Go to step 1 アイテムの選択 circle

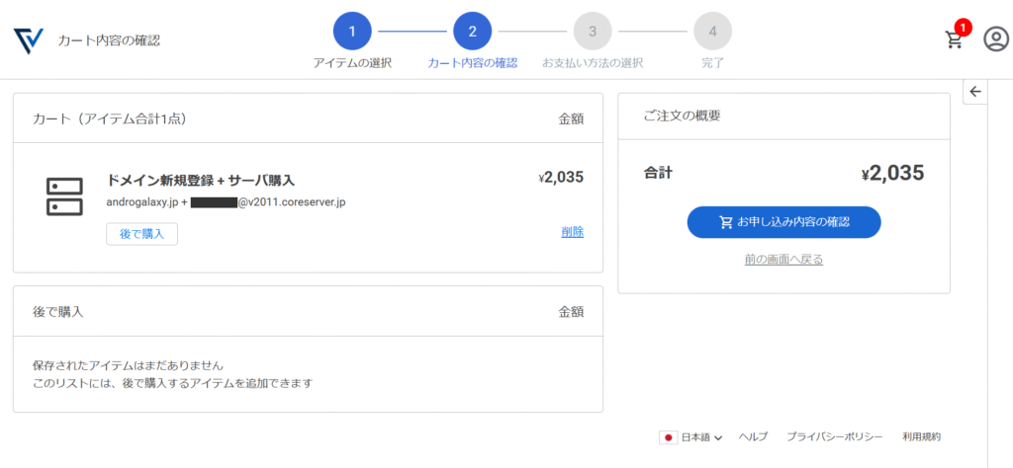tap(352, 32)
